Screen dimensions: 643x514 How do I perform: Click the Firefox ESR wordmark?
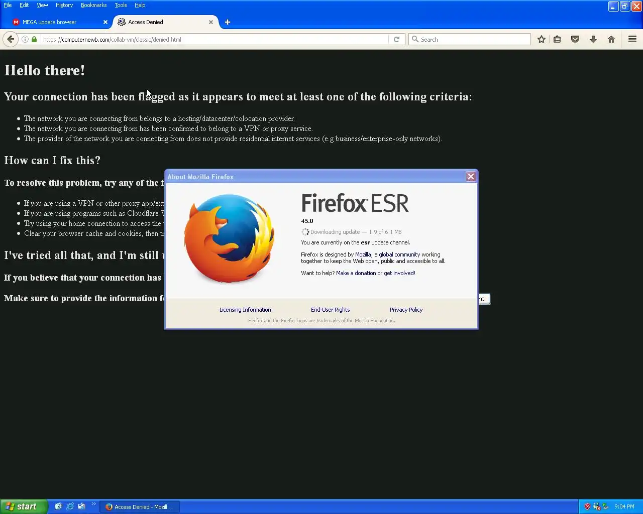[x=355, y=203]
